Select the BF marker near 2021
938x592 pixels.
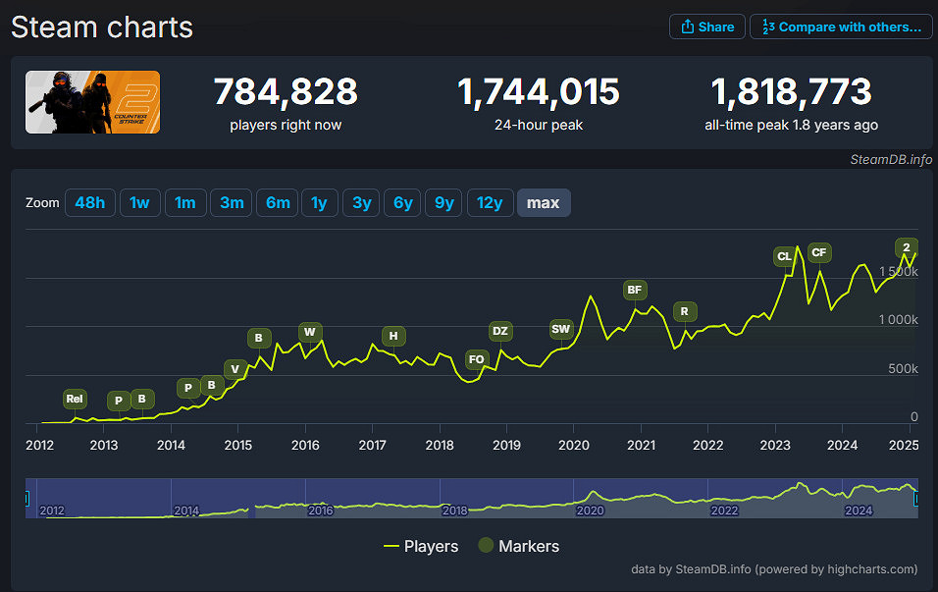point(635,290)
